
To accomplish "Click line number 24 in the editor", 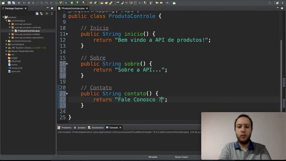I will click(63, 111).
